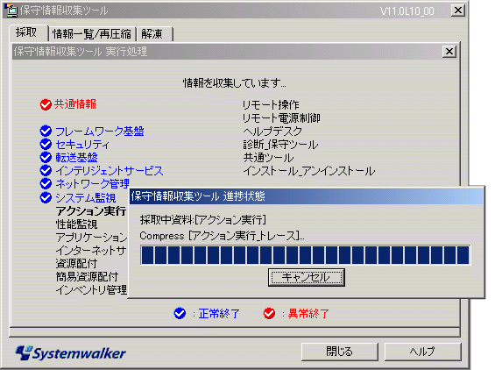The width and height of the screenshot is (495, 370).
Task: Open help with the ヘルプ button
Action: (422, 352)
